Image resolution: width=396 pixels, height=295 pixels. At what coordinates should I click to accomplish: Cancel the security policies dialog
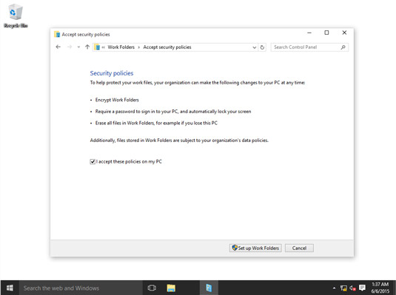pyautogui.click(x=299, y=248)
